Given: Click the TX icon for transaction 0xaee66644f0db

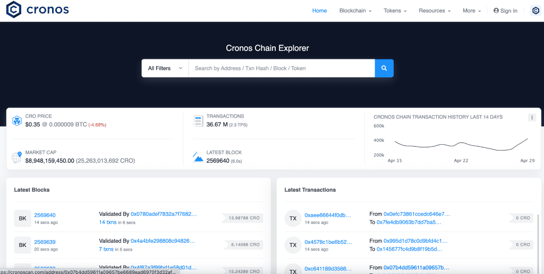Looking at the screenshot, I should [x=293, y=218].
